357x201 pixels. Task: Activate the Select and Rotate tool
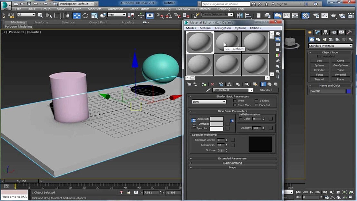[85, 15]
